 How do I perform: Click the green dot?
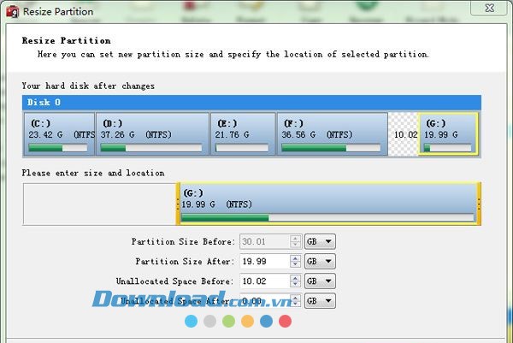pyautogui.click(x=228, y=321)
